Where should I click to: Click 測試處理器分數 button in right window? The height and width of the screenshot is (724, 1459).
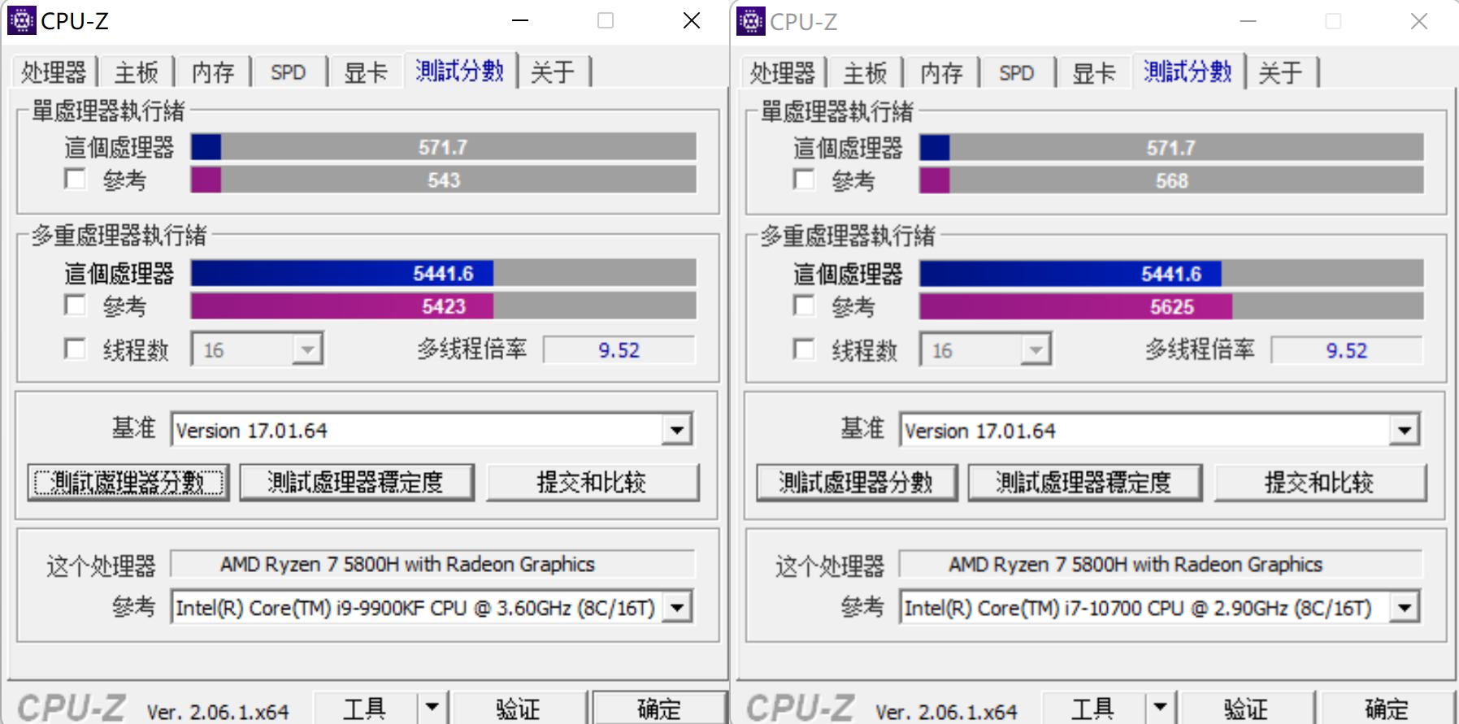pyautogui.click(x=857, y=483)
